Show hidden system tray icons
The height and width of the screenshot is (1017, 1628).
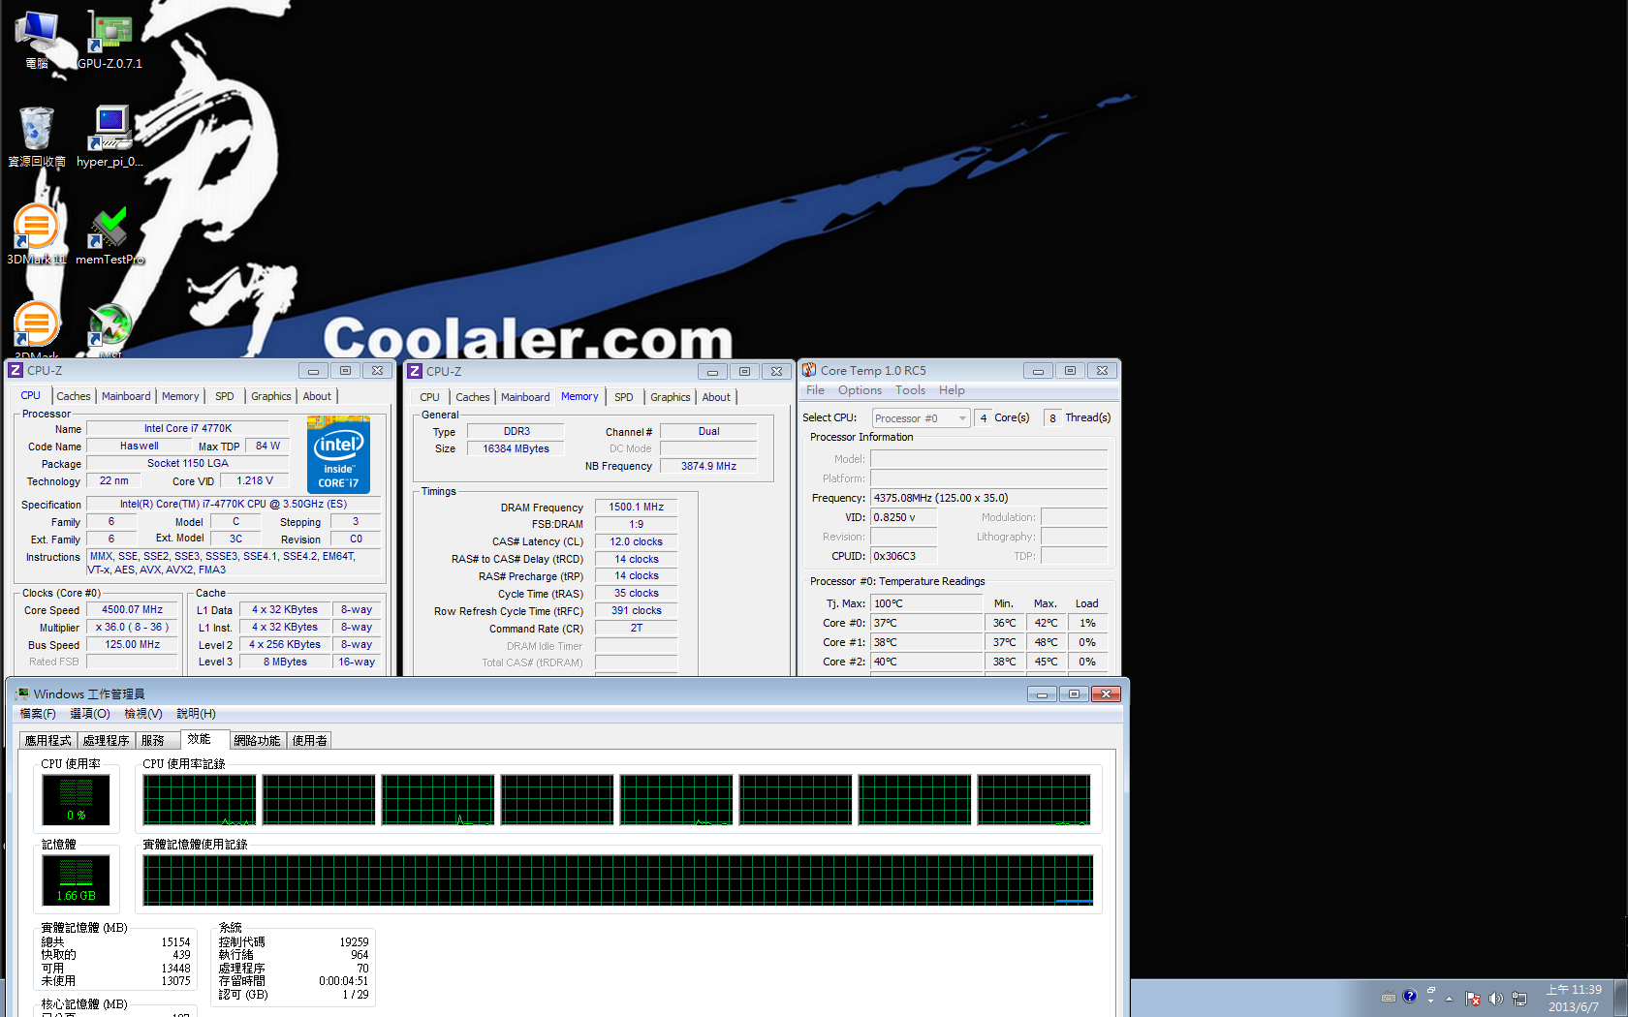1450,998
